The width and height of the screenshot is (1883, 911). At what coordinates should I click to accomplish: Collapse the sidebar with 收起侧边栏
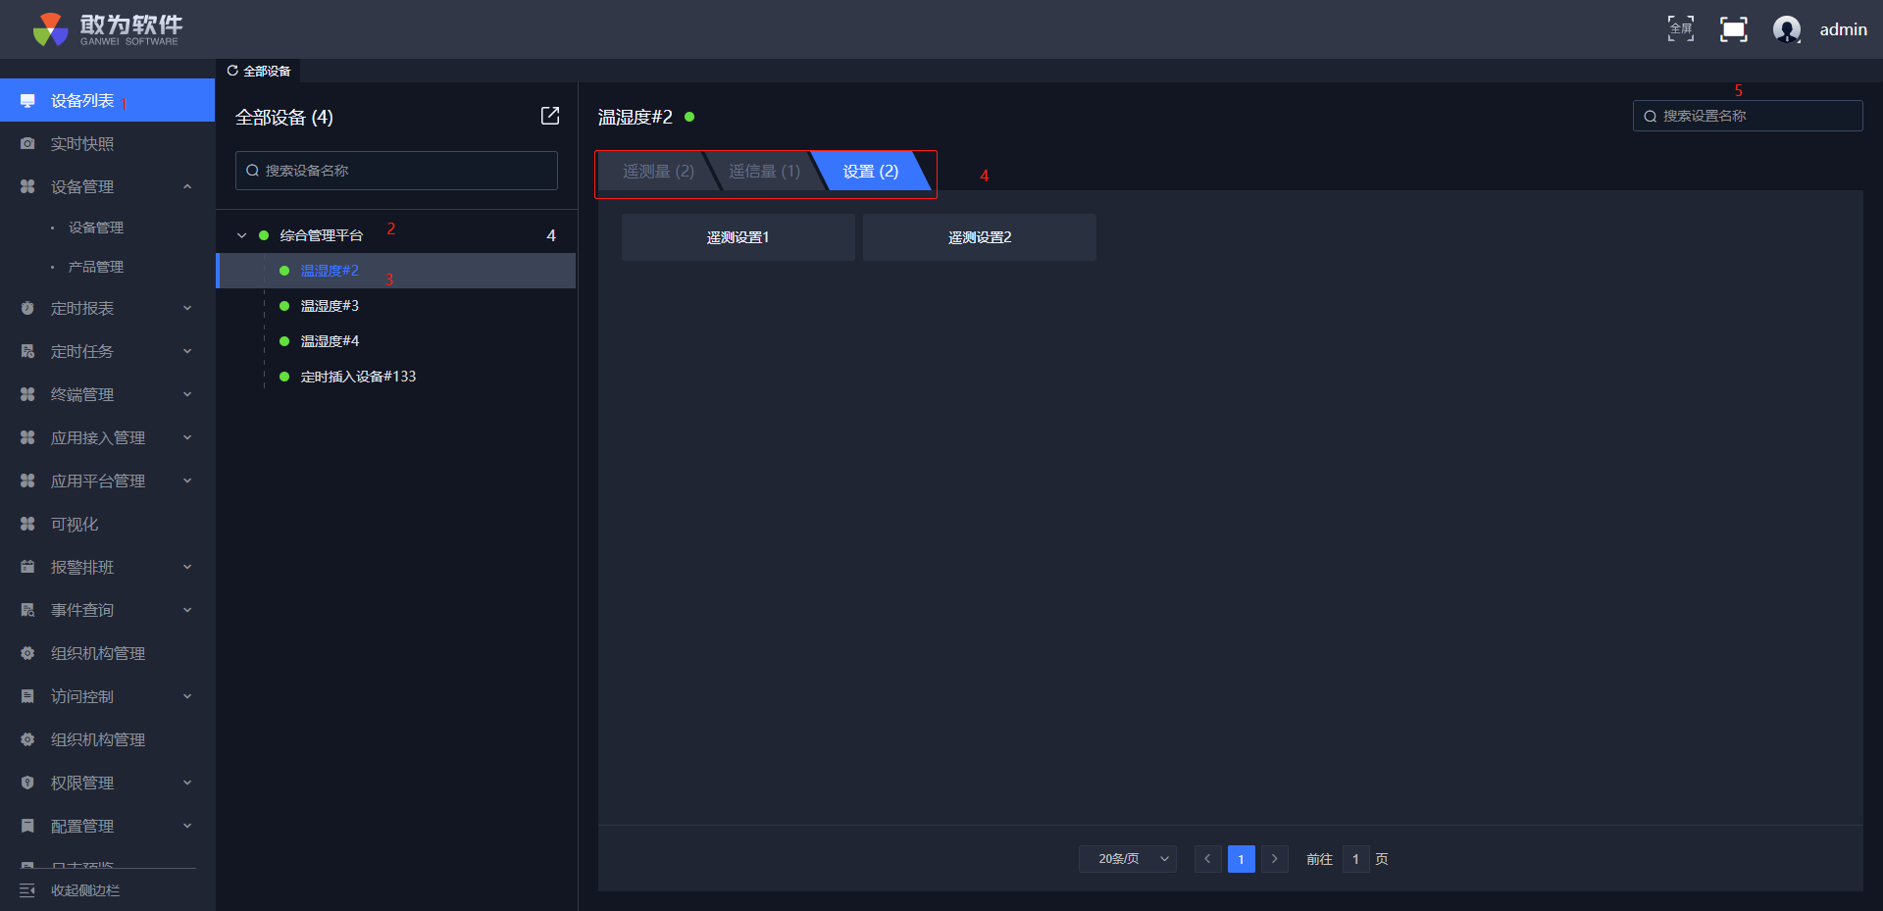coord(70,890)
